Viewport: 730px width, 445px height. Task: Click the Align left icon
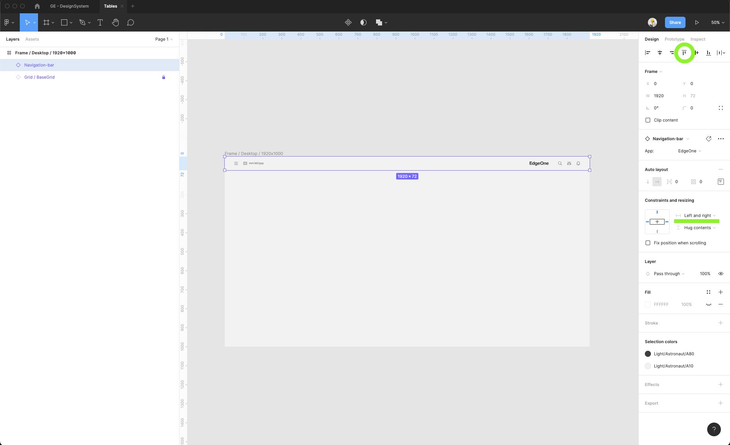[x=647, y=53]
